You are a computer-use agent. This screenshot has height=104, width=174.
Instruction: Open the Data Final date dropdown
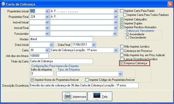[94, 45]
